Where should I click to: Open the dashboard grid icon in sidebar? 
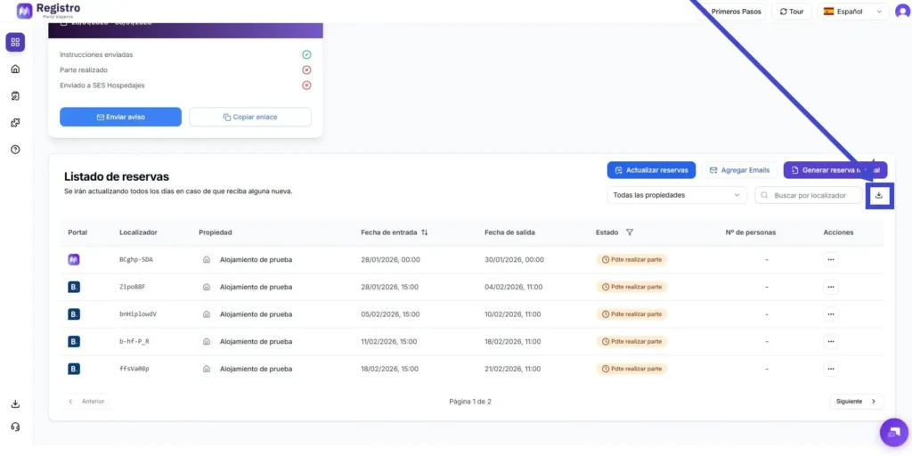pos(15,42)
